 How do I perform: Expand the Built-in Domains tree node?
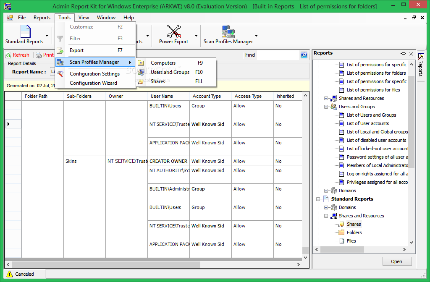tap(326, 191)
